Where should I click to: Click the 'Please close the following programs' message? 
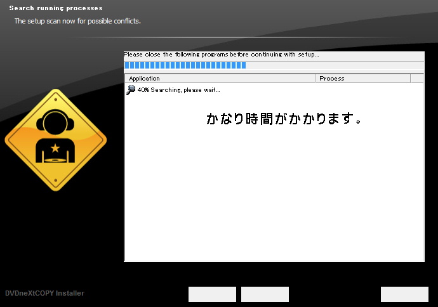click(x=221, y=55)
